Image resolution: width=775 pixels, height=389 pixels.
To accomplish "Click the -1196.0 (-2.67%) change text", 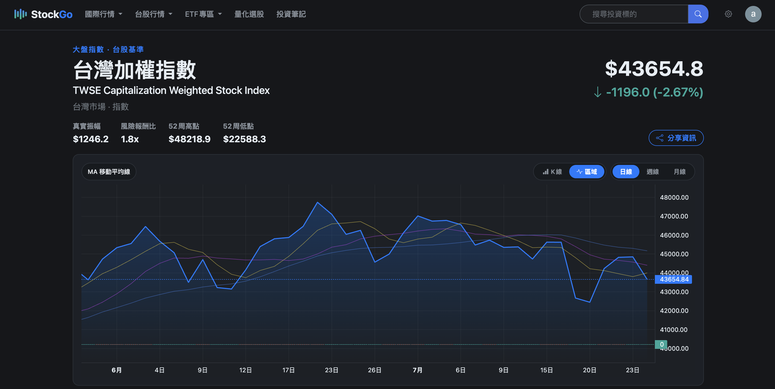I will click(654, 92).
